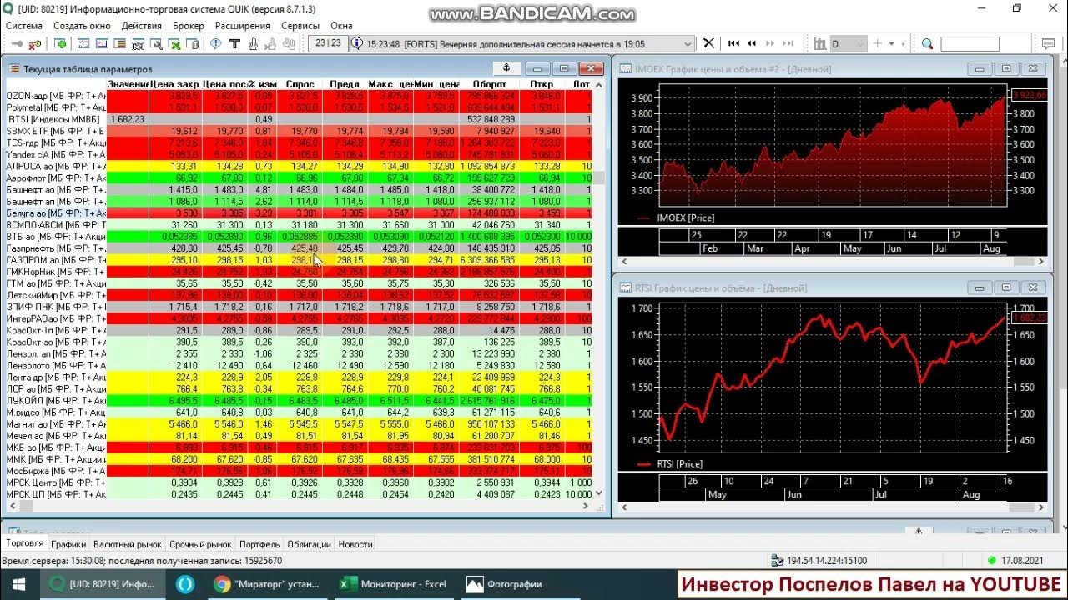Open the Сервисы menu
The image size is (1068, 600).
point(300,26)
